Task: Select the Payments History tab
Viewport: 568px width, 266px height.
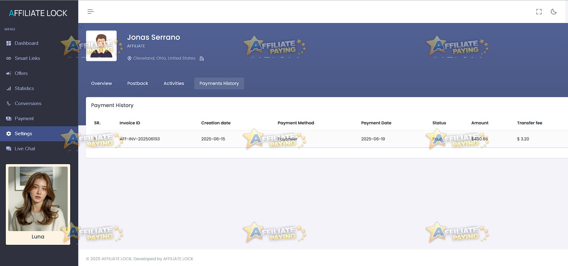Action: coord(219,83)
